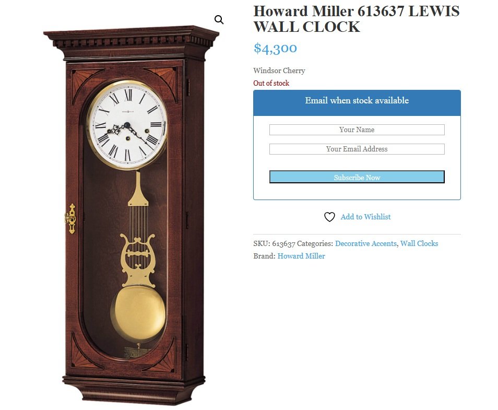The image size is (498, 410).
Task: Click the brass door key latch in image
Action: [71, 219]
